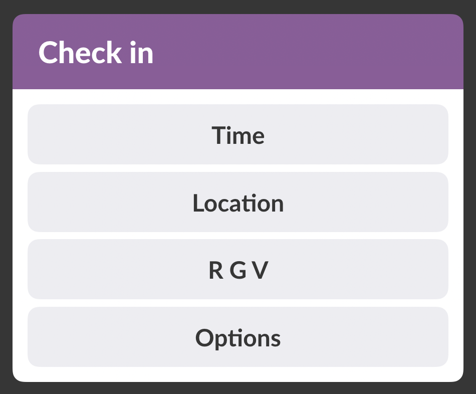Select the third entry, R G V
Image resolution: width=476 pixels, height=394 pixels.
coord(238,269)
